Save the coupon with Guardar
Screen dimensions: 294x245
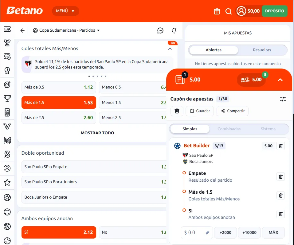click(x=200, y=111)
